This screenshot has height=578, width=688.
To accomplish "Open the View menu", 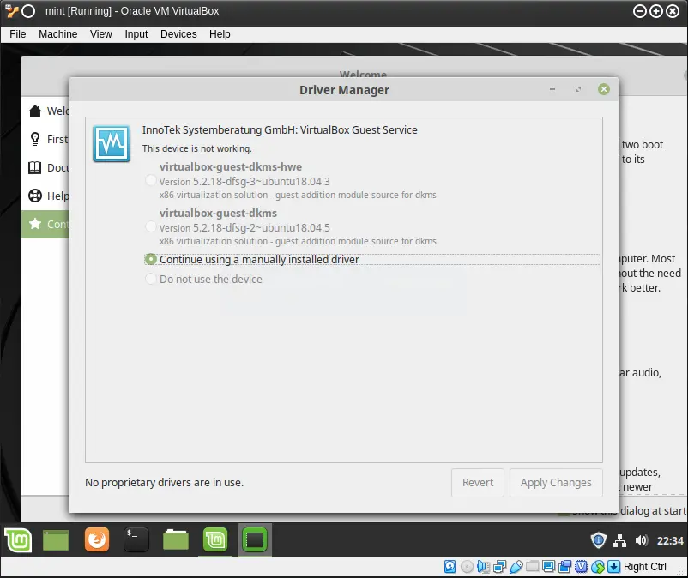I will coord(101,34).
